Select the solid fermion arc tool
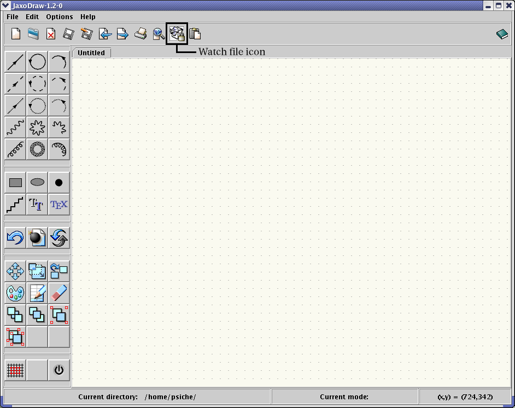 (59, 62)
